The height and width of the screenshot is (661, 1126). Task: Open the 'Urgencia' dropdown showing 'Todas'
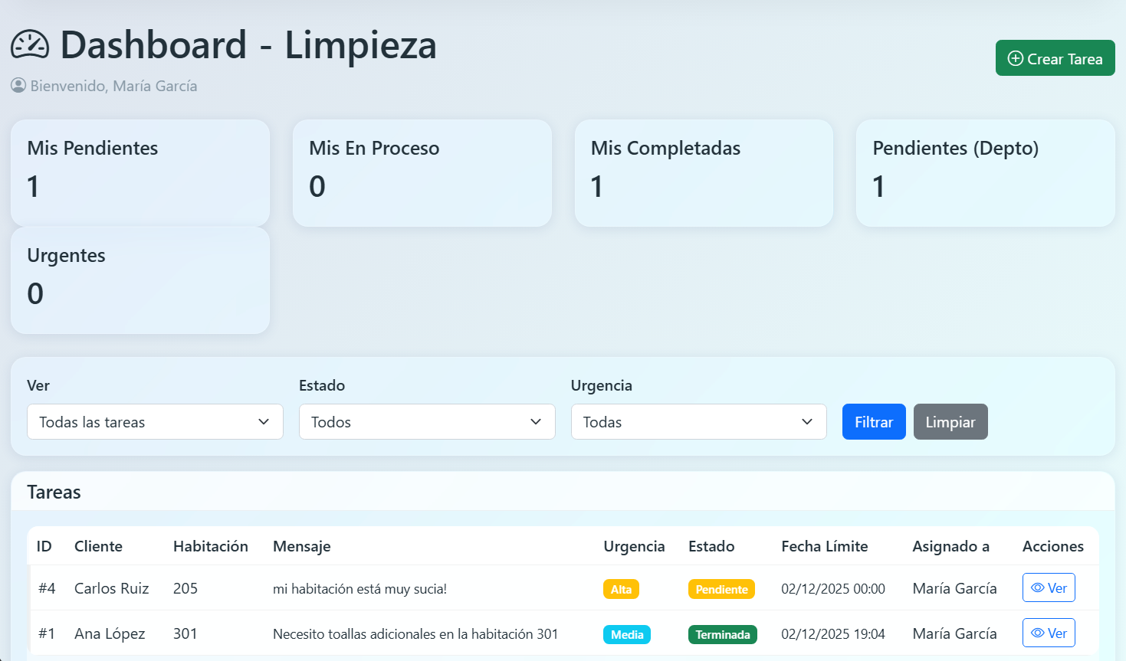click(698, 421)
